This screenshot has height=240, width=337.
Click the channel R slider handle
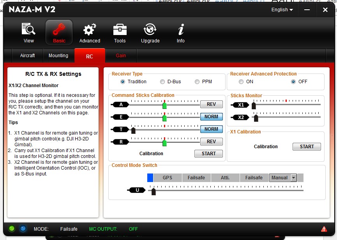165,143
